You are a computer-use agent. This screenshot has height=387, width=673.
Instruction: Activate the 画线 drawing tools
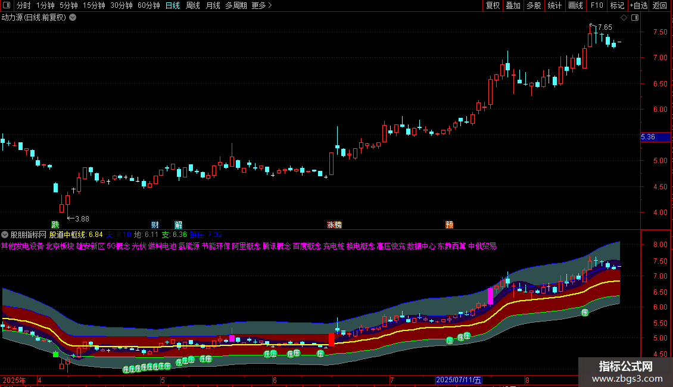click(575, 5)
